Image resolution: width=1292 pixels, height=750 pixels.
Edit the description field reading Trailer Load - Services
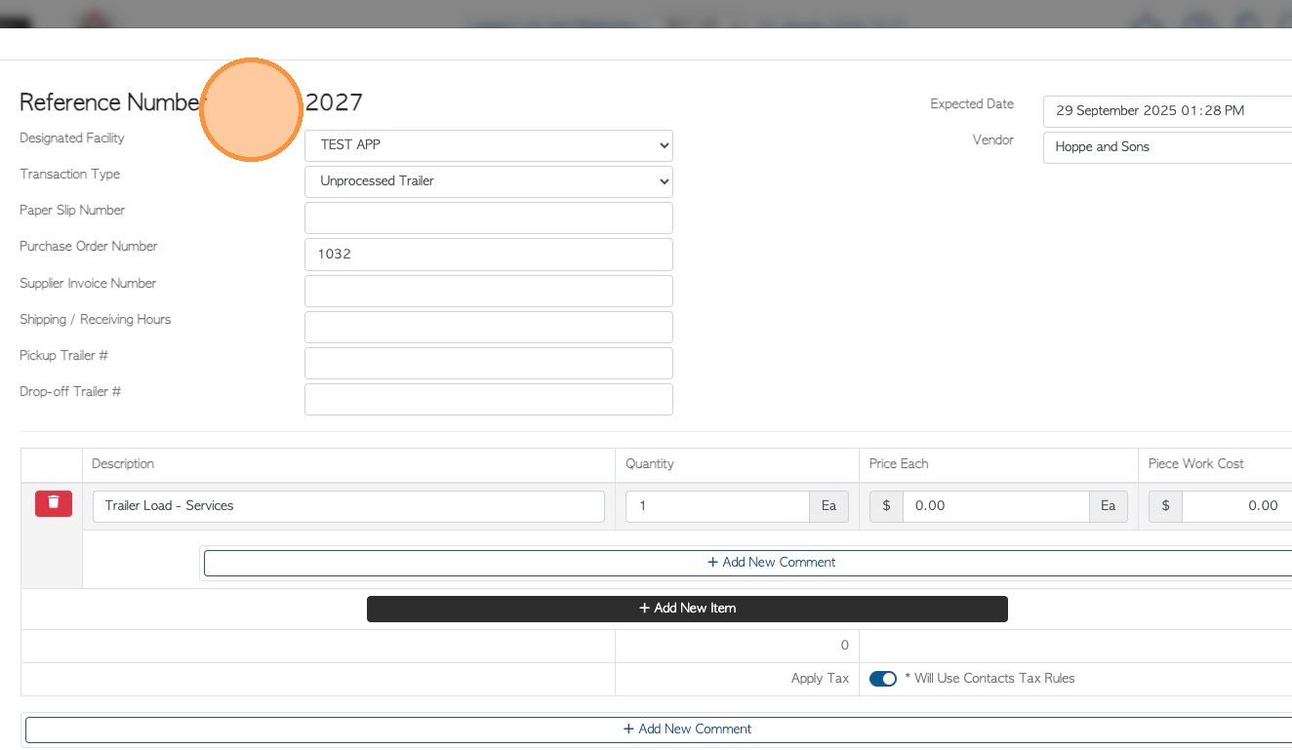[349, 506]
